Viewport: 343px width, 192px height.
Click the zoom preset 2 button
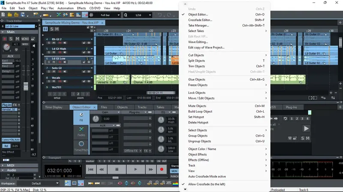point(78,94)
